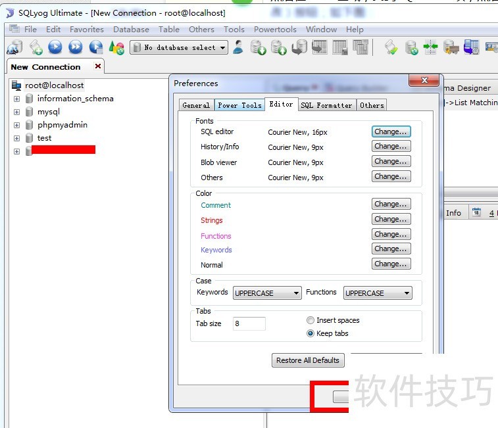
Task: Click the database icon with green sync arrows
Action: (412, 47)
